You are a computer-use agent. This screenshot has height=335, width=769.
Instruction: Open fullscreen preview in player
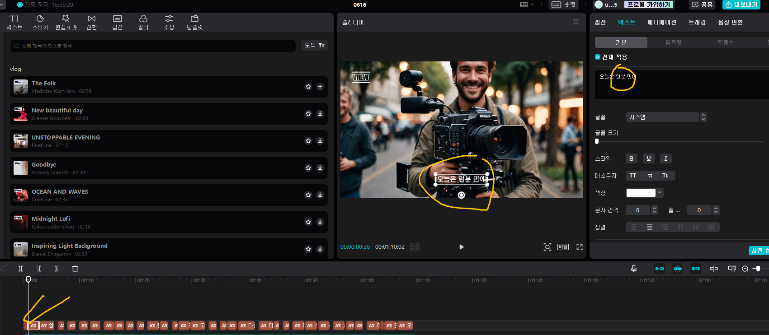[580, 247]
